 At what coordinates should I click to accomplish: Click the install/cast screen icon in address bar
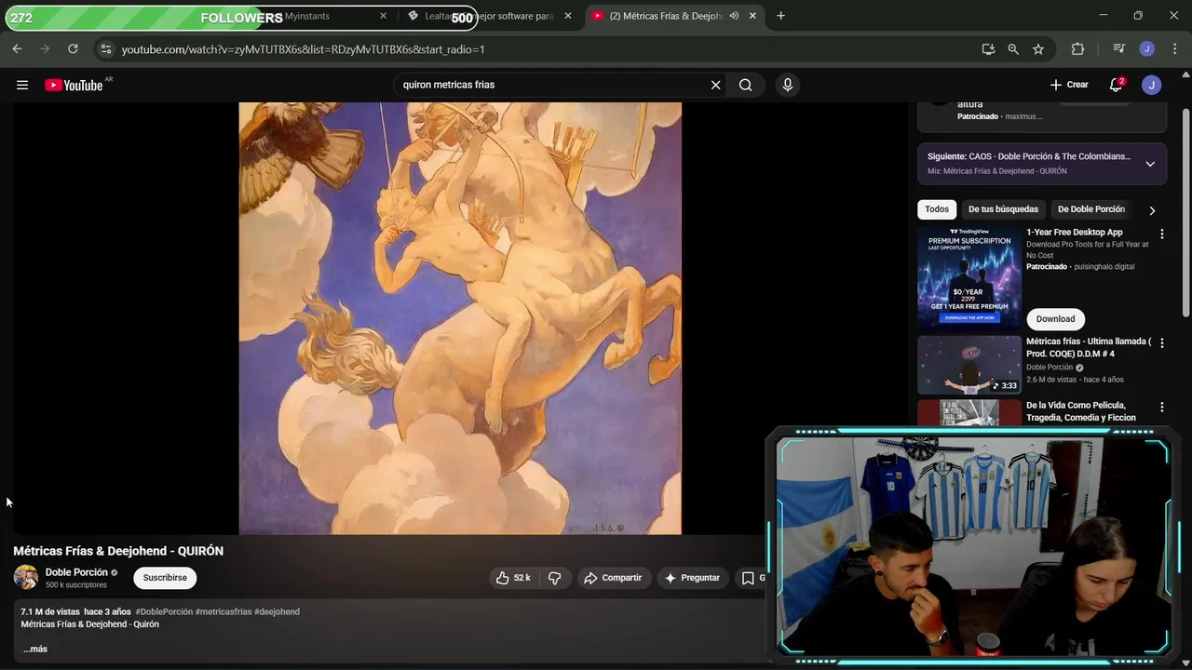tap(988, 49)
